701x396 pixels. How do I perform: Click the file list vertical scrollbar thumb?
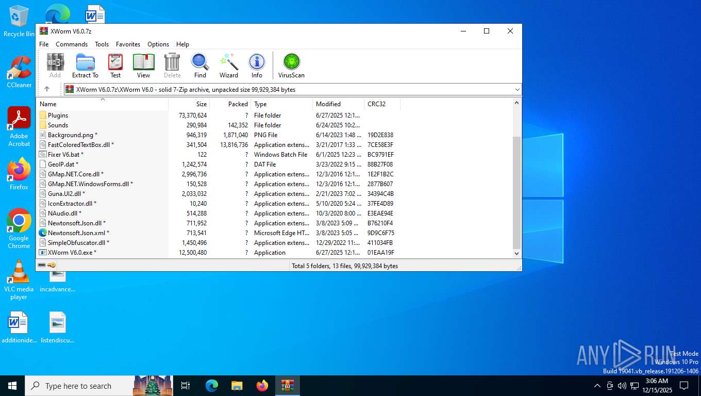point(517,193)
